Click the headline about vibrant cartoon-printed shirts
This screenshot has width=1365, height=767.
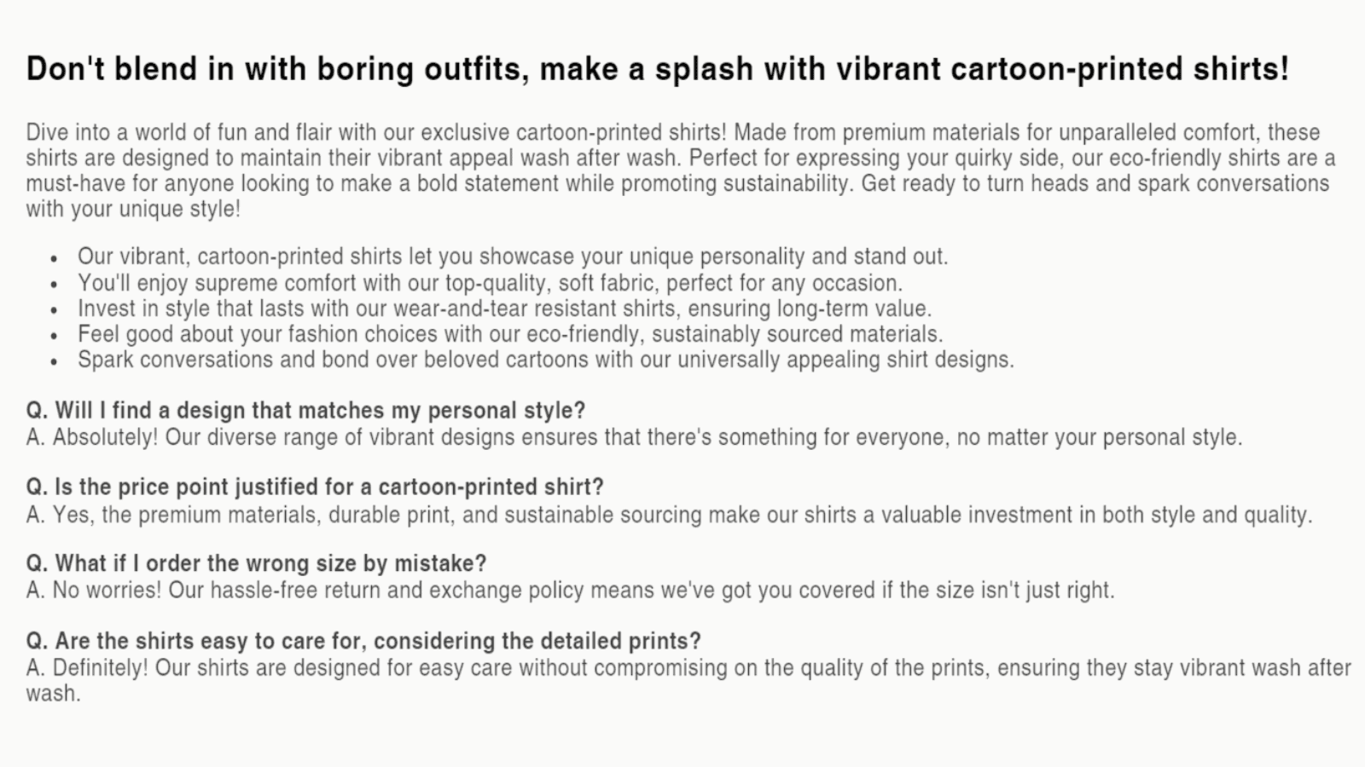[x=657, y=69]
